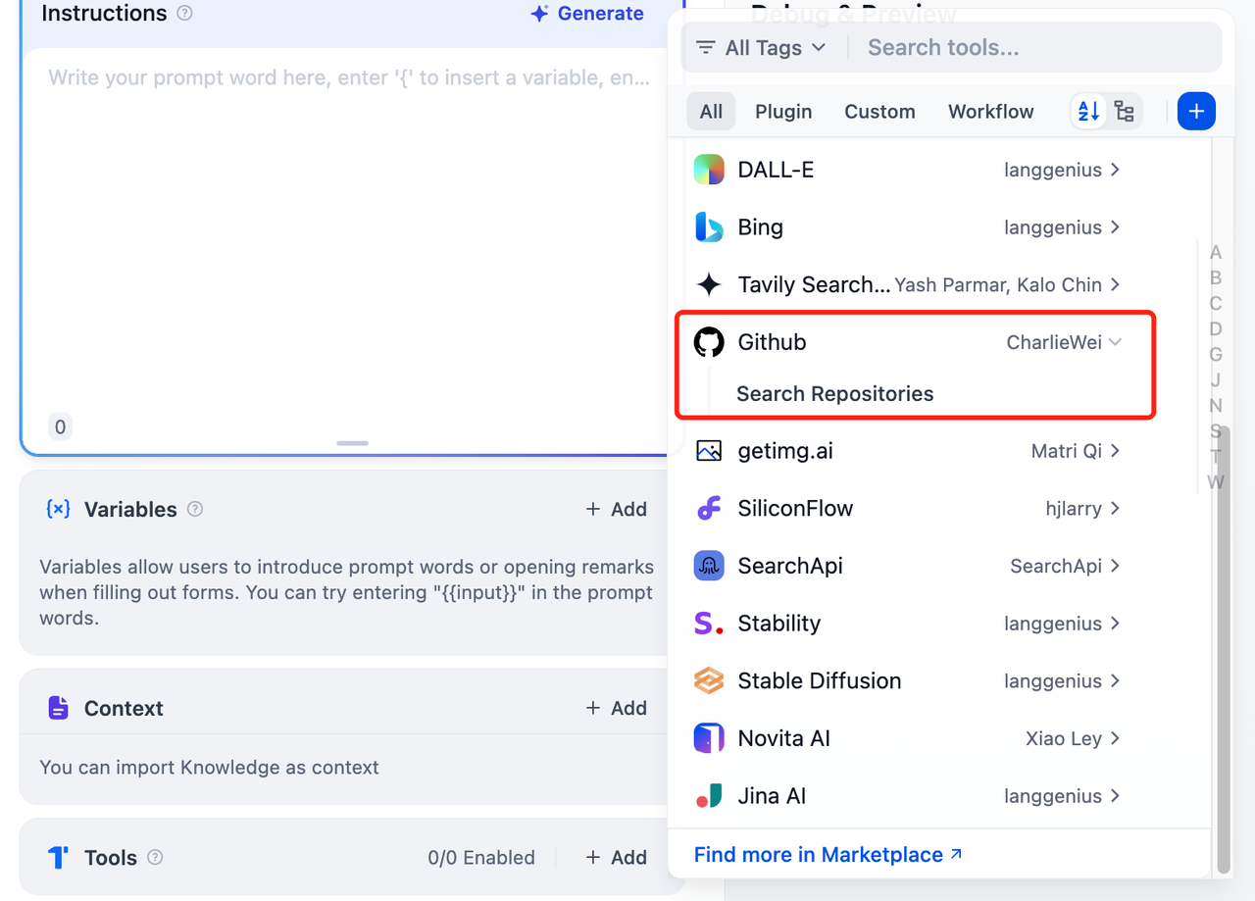Expand the SiliconFlow tool entry
The image size is (1255, 901).
1115,509
